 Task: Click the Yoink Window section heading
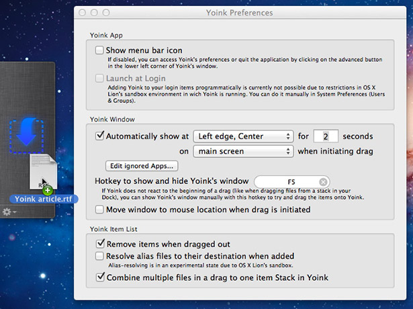112,120
